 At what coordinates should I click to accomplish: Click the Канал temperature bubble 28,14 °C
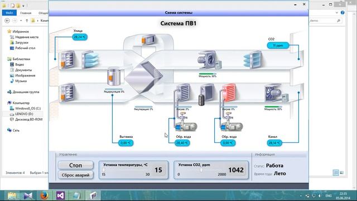point(274,143)
